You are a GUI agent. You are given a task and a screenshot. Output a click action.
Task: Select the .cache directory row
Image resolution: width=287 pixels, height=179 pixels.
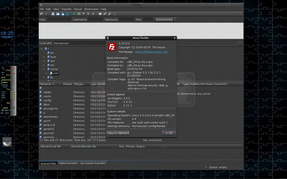coord(72,96)
